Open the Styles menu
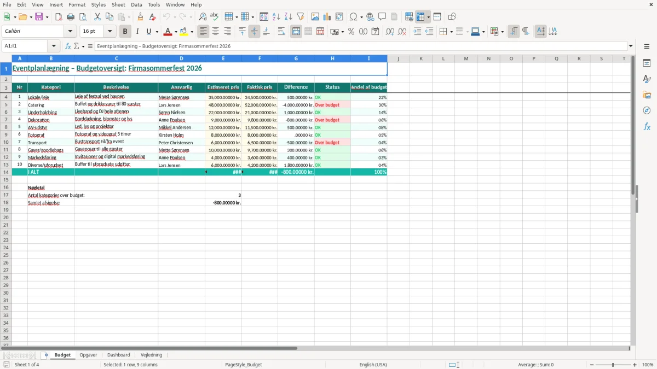 [99, 4]
